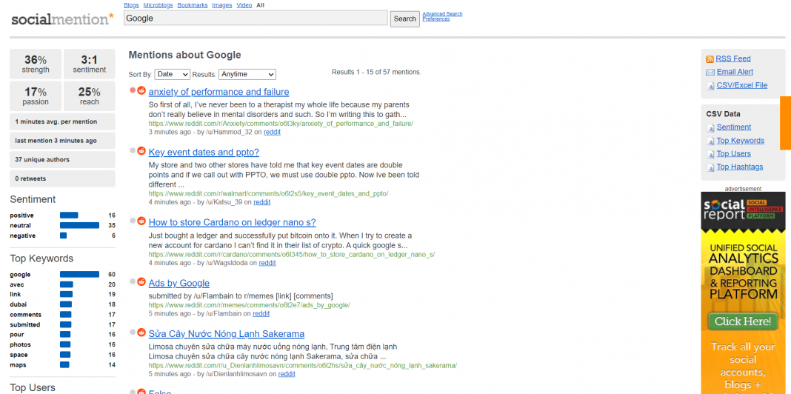
Task: Open the Top Hashtags CSV link
Action: [740, 167]
